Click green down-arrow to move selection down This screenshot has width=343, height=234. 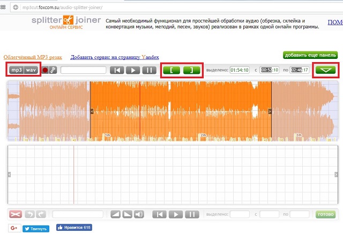point(325,70)
